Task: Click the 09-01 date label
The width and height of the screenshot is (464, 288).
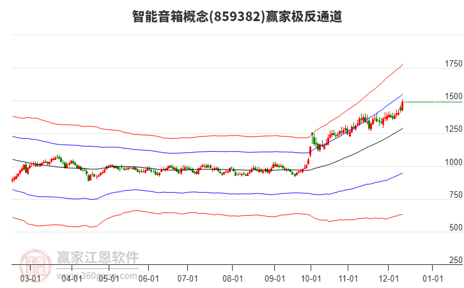Action: (275, 278)
